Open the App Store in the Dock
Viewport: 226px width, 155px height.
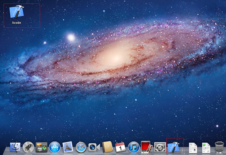55,147
